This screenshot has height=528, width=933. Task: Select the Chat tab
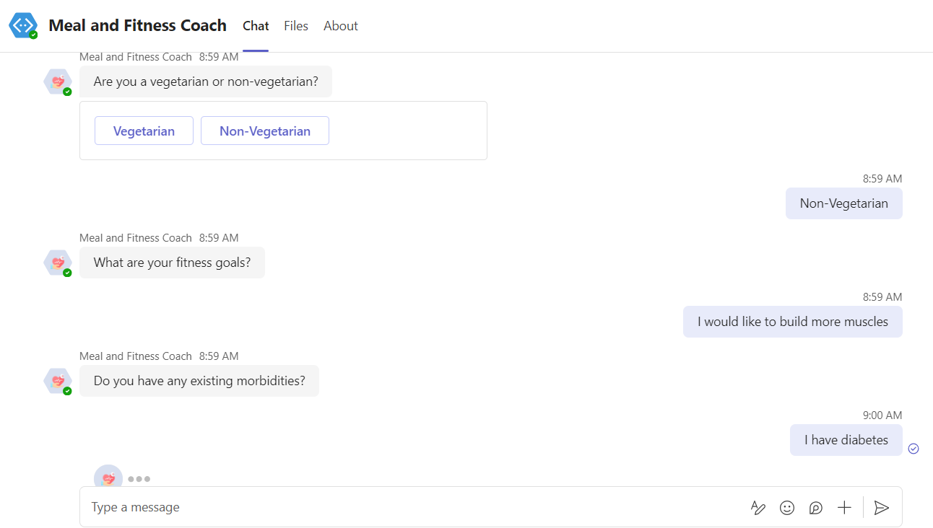[x=255, y=26]
